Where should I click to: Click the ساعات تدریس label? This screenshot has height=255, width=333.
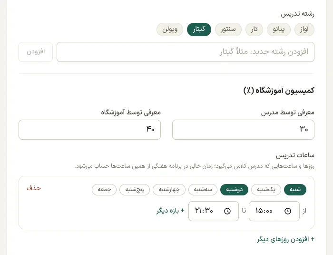click(x=295, y=155)
